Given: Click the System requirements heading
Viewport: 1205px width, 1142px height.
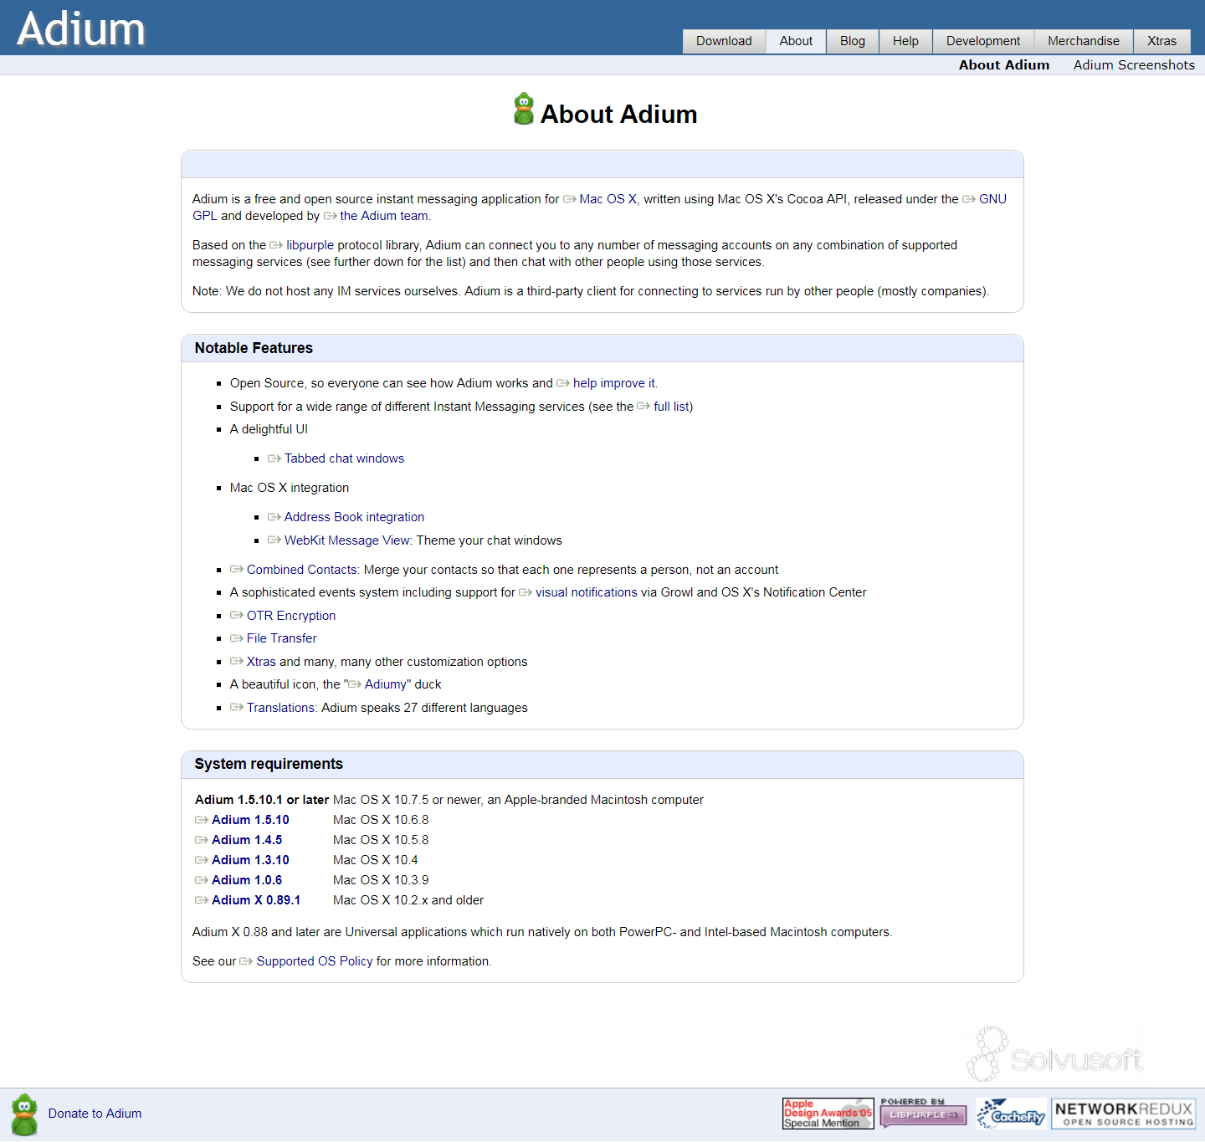Looking at the screenshot, I should point(269,764).
